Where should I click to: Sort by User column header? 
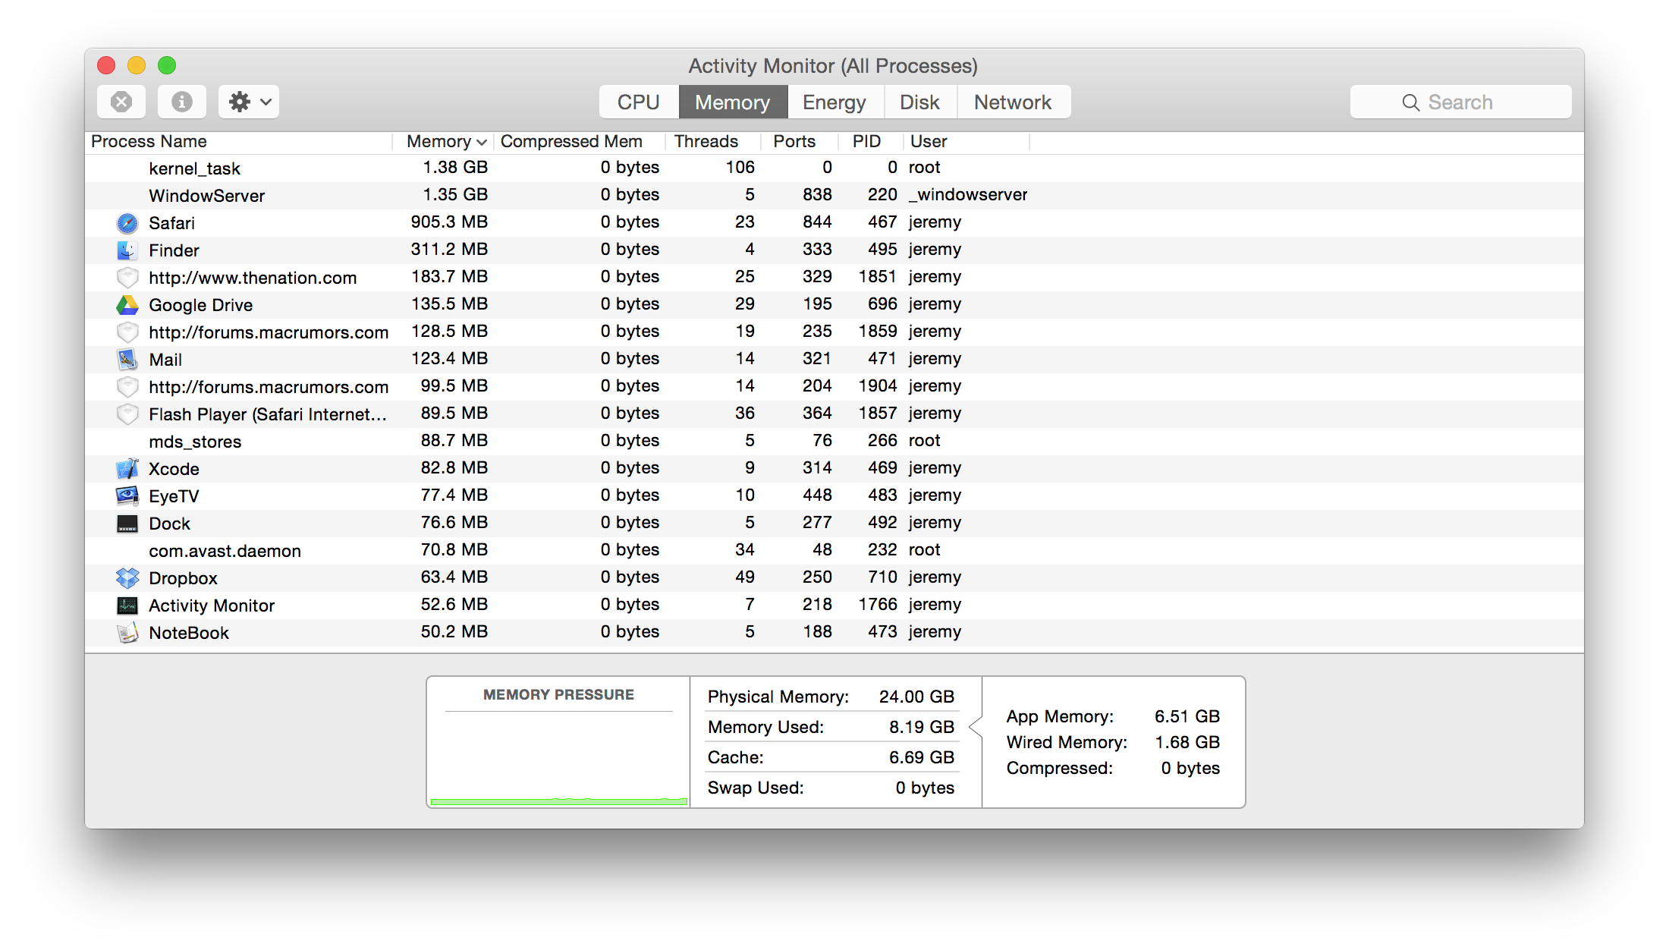pos(967,142)
